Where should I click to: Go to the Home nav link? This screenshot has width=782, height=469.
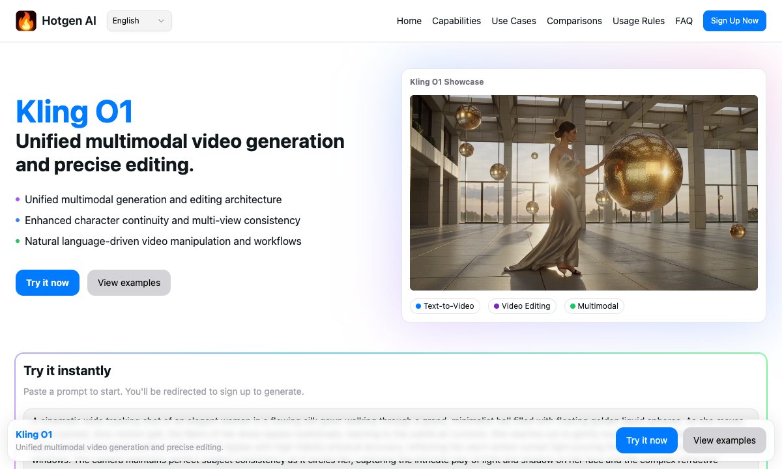coord(409,21)
